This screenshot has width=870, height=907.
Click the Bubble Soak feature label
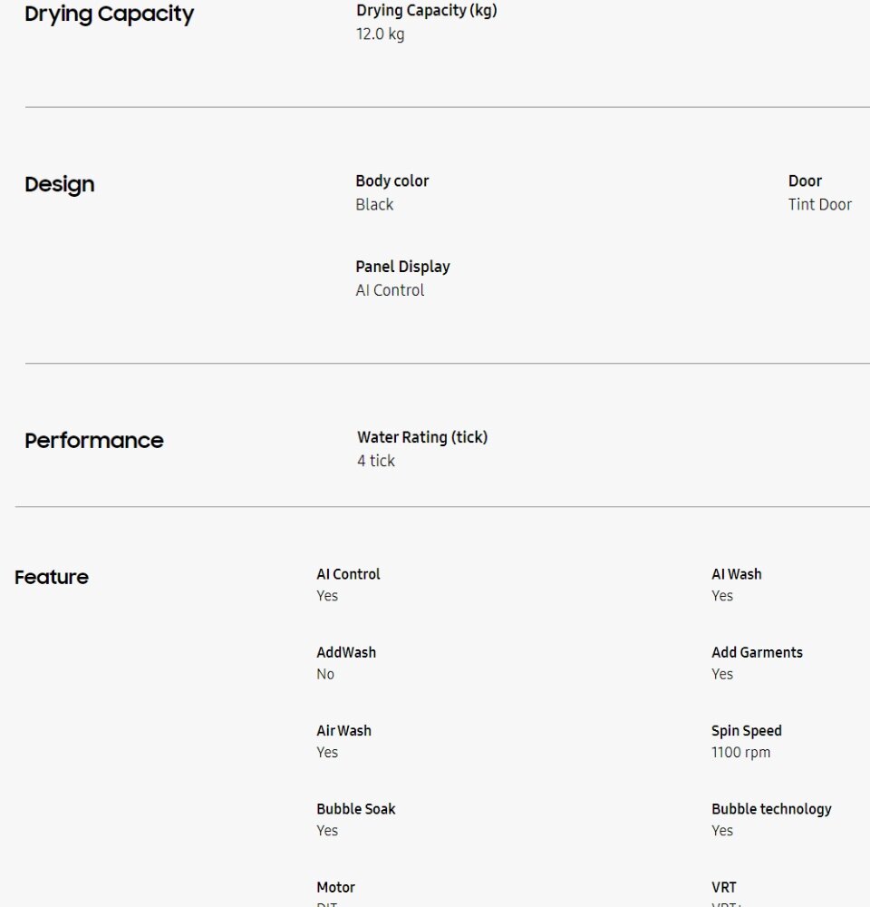356,809
